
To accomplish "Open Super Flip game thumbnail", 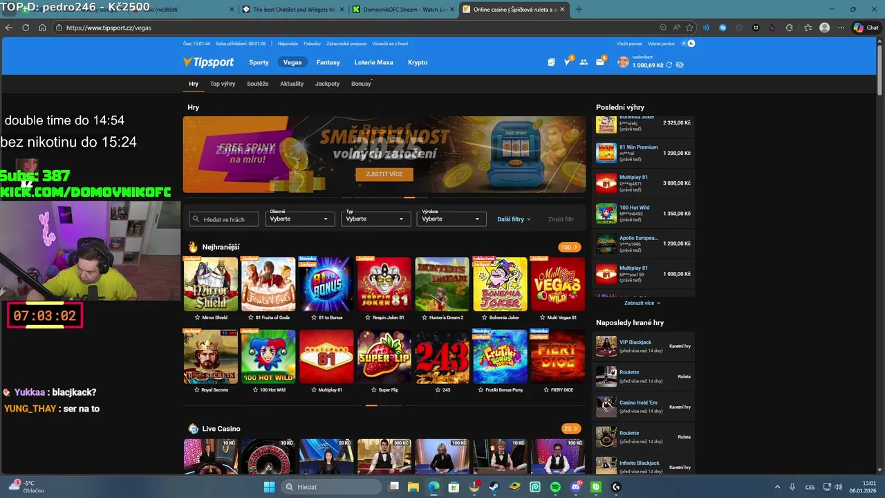I will tap(384, 356).
